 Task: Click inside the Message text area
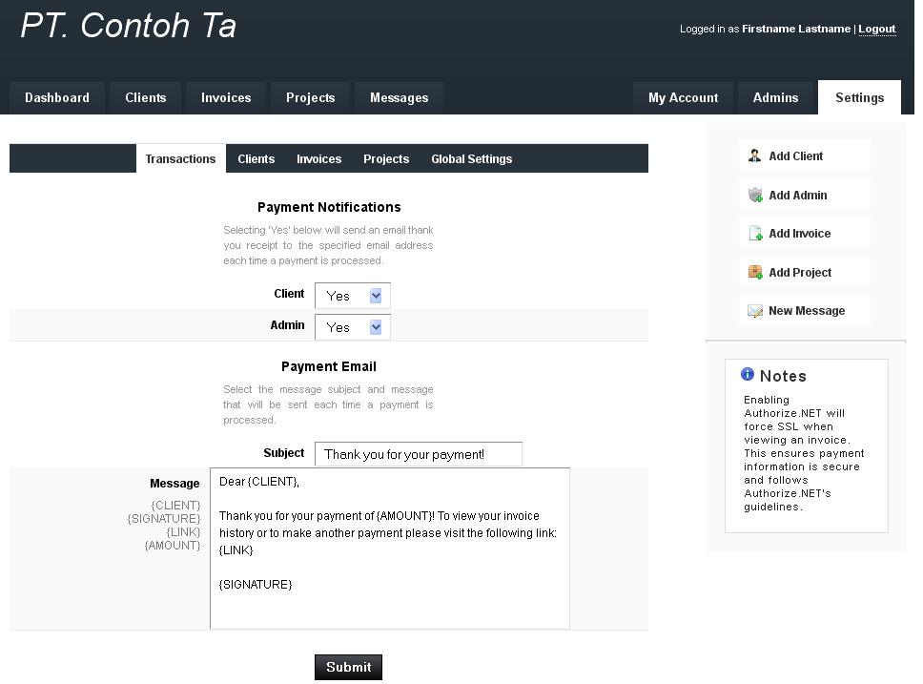pos(390,549)
